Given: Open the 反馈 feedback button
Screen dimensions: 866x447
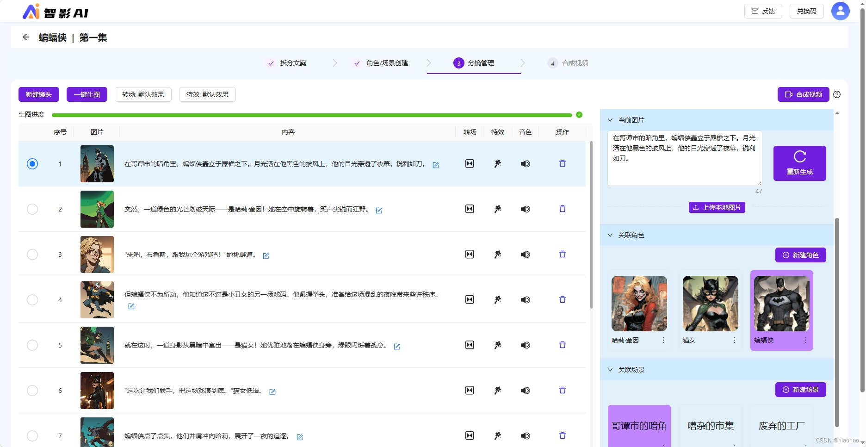Looking at the screenshot, I should [763, 11].
